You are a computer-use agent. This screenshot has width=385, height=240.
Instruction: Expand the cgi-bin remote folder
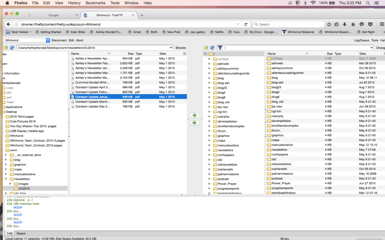point(209,112)
